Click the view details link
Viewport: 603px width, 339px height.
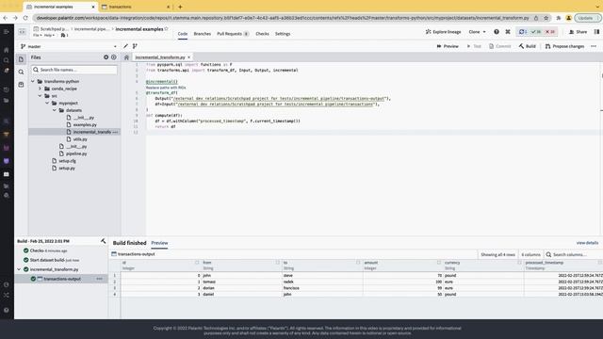[587, 243]
